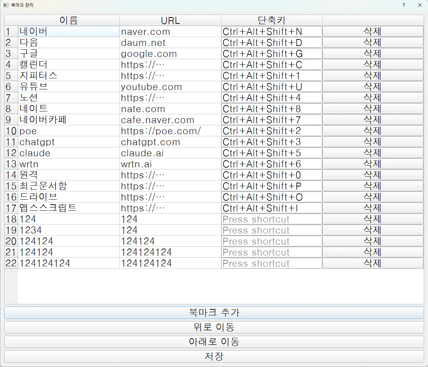Select the 지피터스 name cell
This screenshot has height=367, width=428.
[x=69, y=75]
